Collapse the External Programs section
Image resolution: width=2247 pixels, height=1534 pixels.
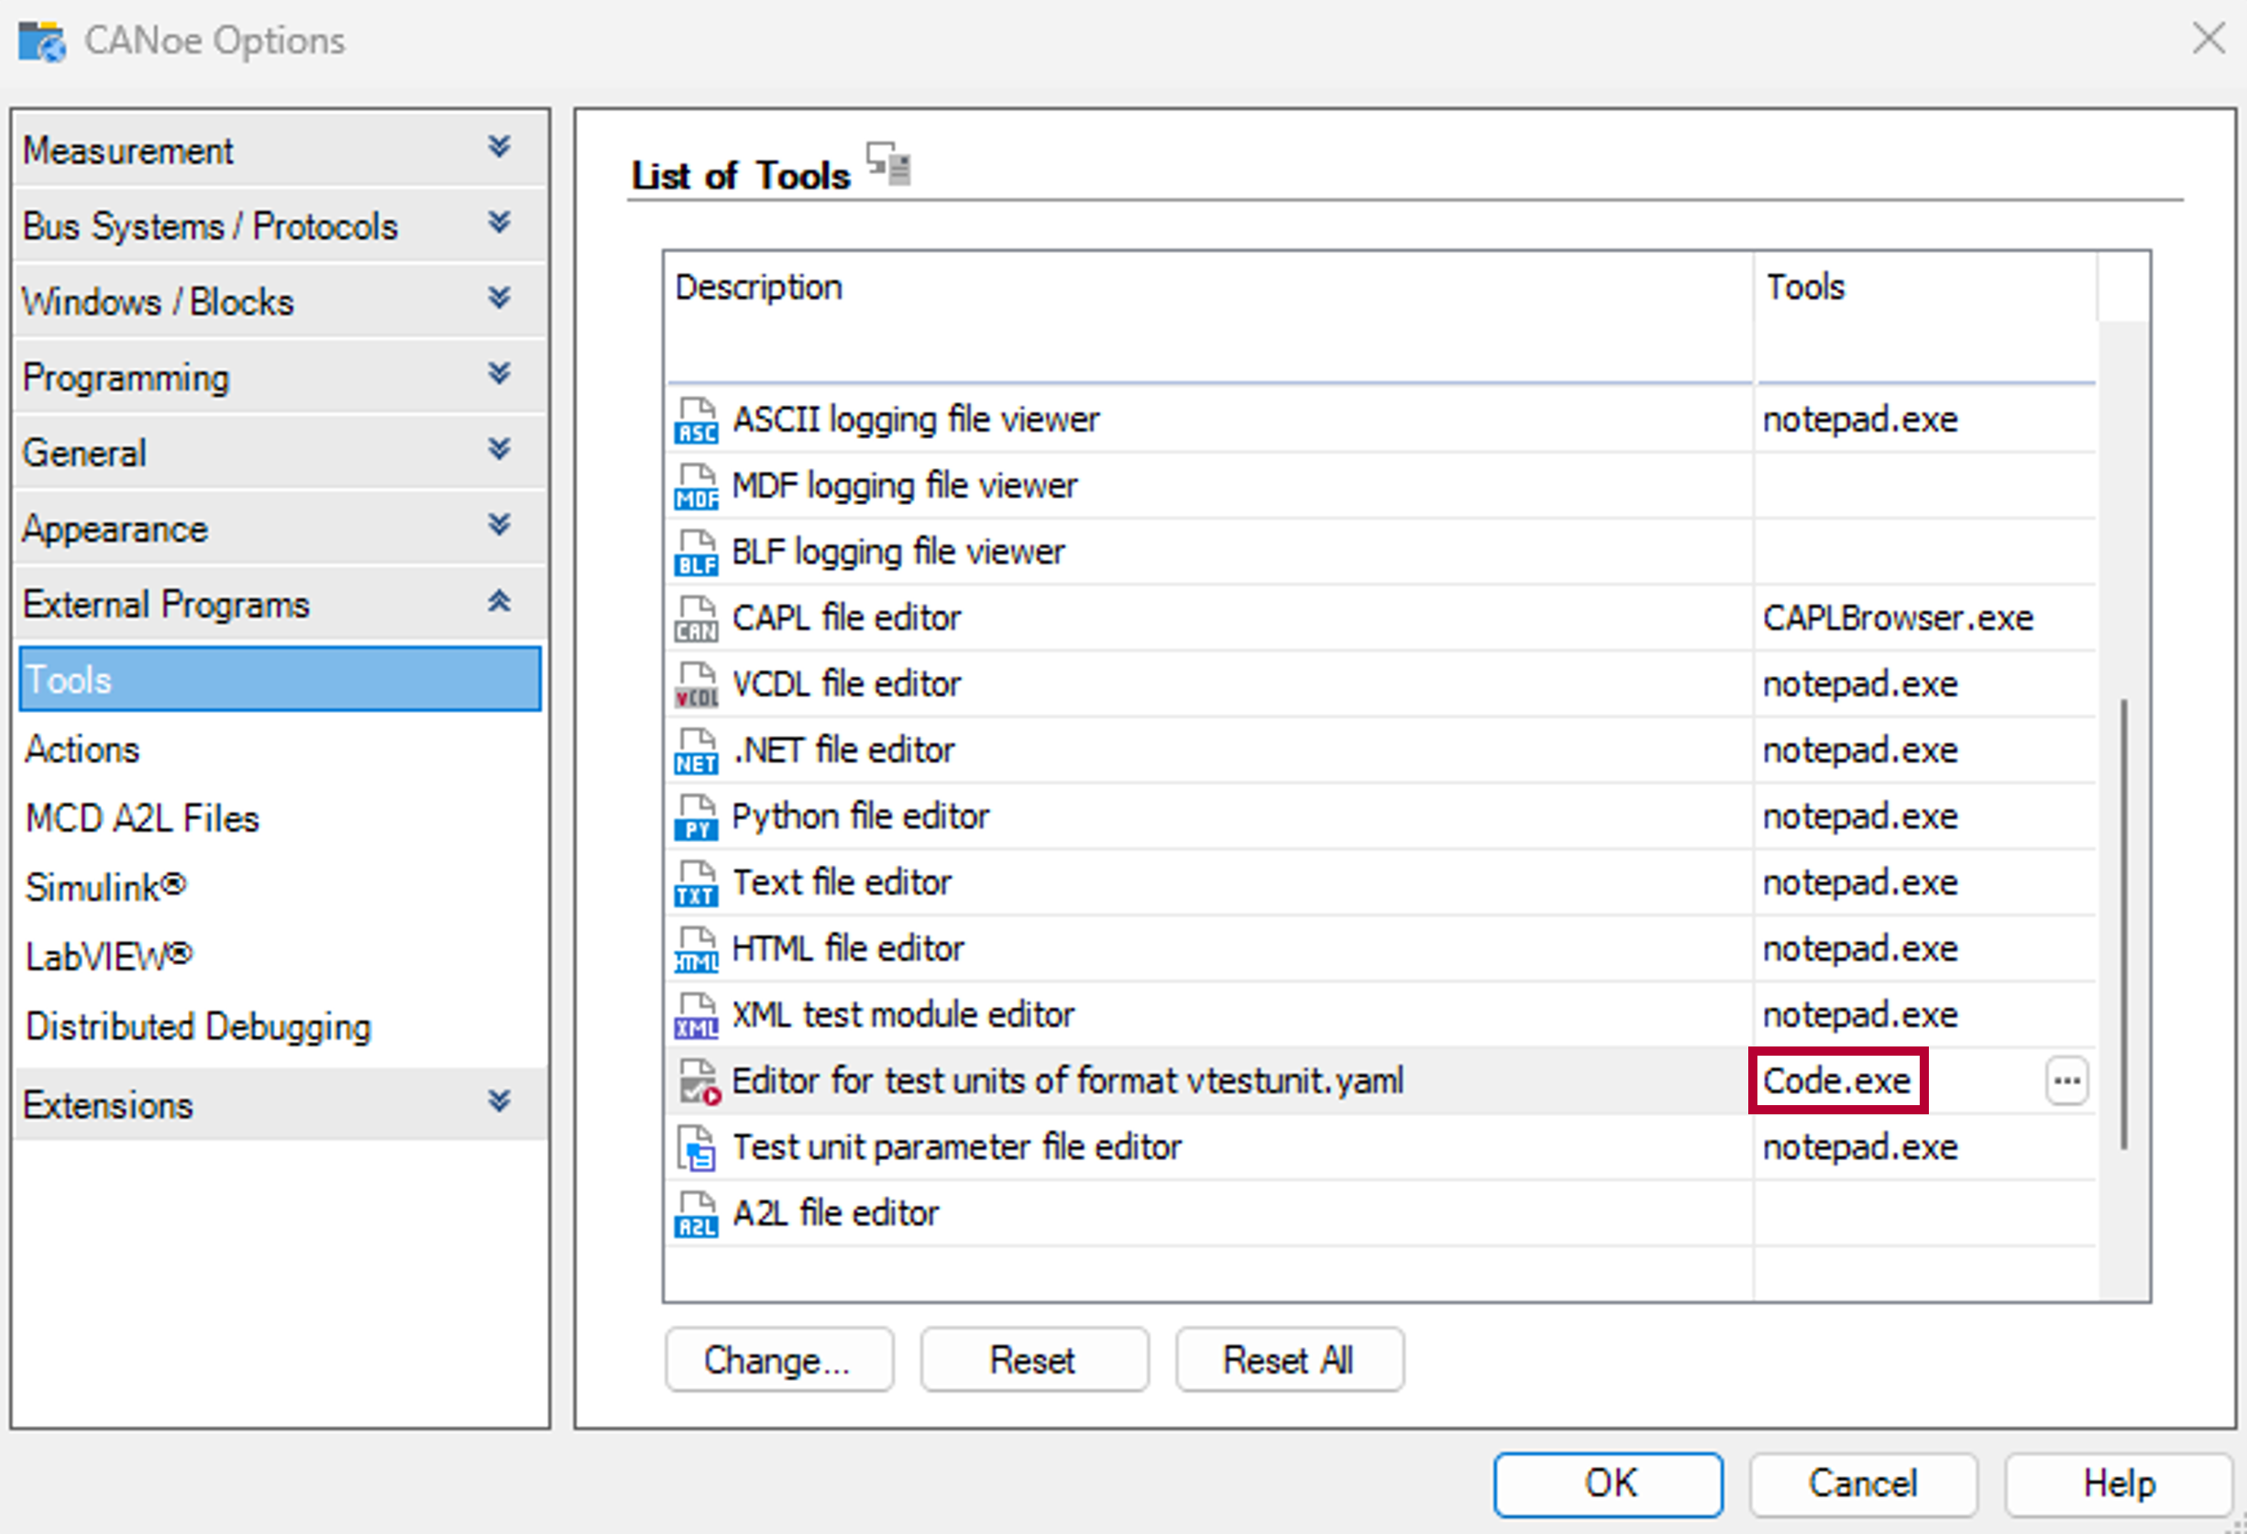coord(499,602)
